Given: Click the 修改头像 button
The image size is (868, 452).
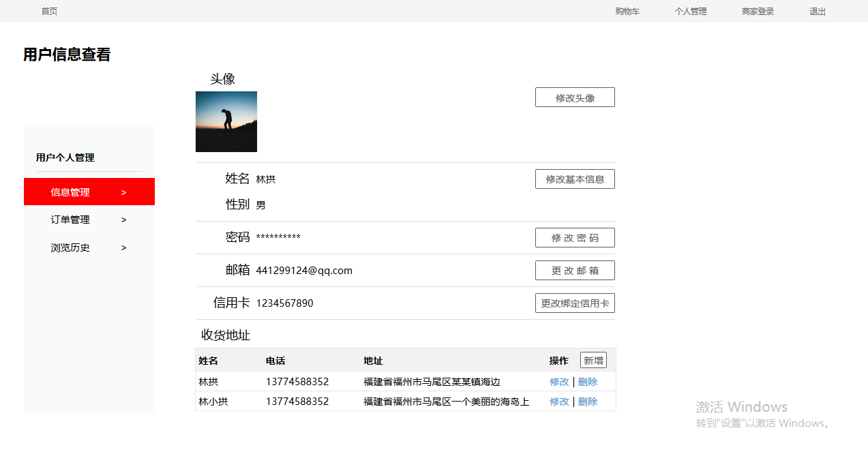Looking at the screenshot, I should tap(575, 97).
